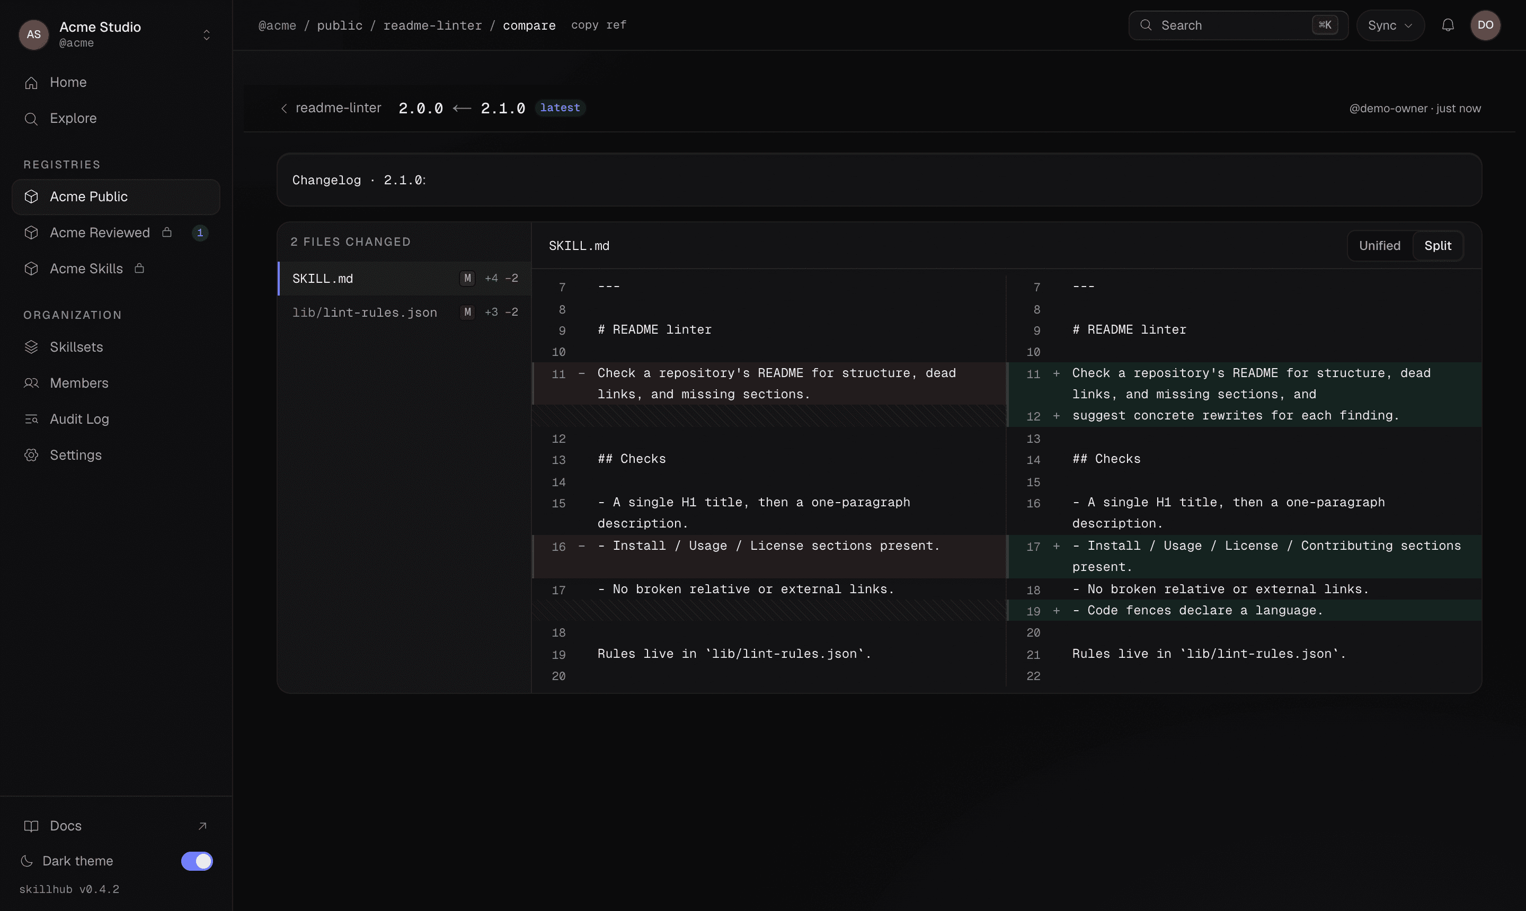Click the SKILL.md diff header filename
The width and height of the screenshot is (1526, 911).
point(579,246)
